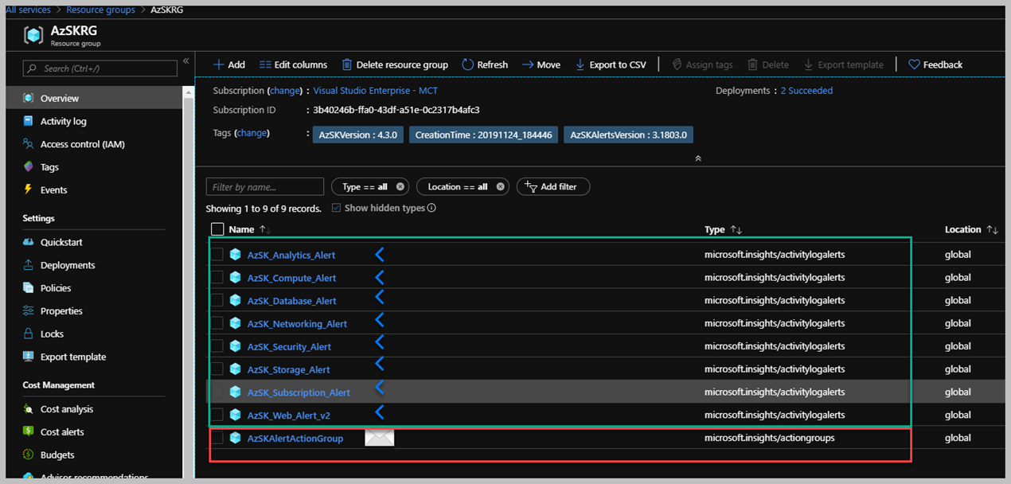Open the Type == all filter pill
The image size is (1011, 484).
tap(370, 187)
